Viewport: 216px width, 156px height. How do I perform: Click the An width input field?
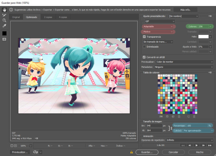point(154,126)
